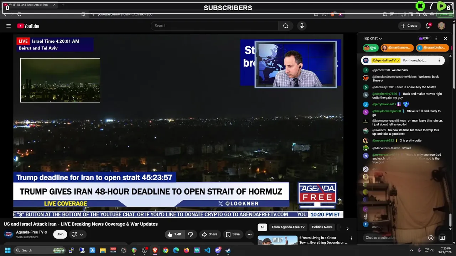Close the US and Israel Attack Iran tab
The image size is (456, 256).
(x=55, y=5)
